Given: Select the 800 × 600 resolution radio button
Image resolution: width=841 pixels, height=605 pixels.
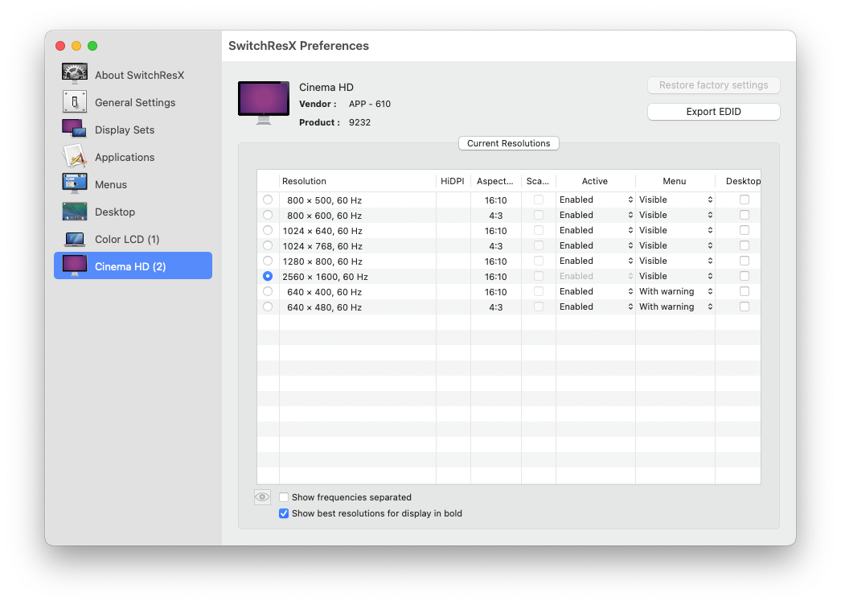Looking at the screenshot, I should point(268,215).
